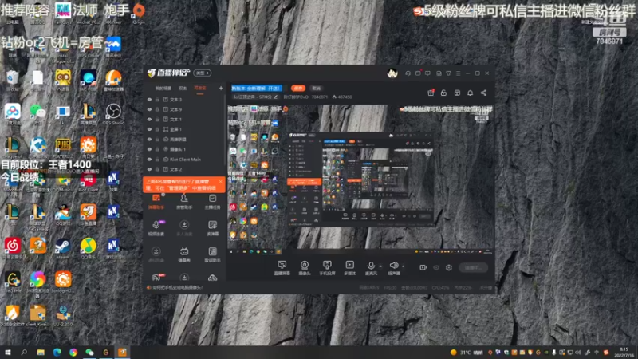Screen dimensions: 638x359
Task: Open the notification bell icon
Action: click(x=471, y=93)
